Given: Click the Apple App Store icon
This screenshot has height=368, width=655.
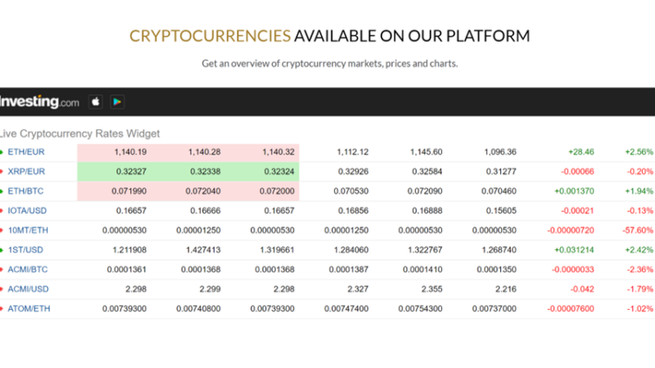Looking at the screenshot, I should click(x=95, y=102).
